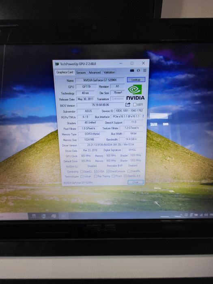Click the Digital Signature value WHQL
Image resolution: width=213 pixels, height=284 pixels.
132,150
